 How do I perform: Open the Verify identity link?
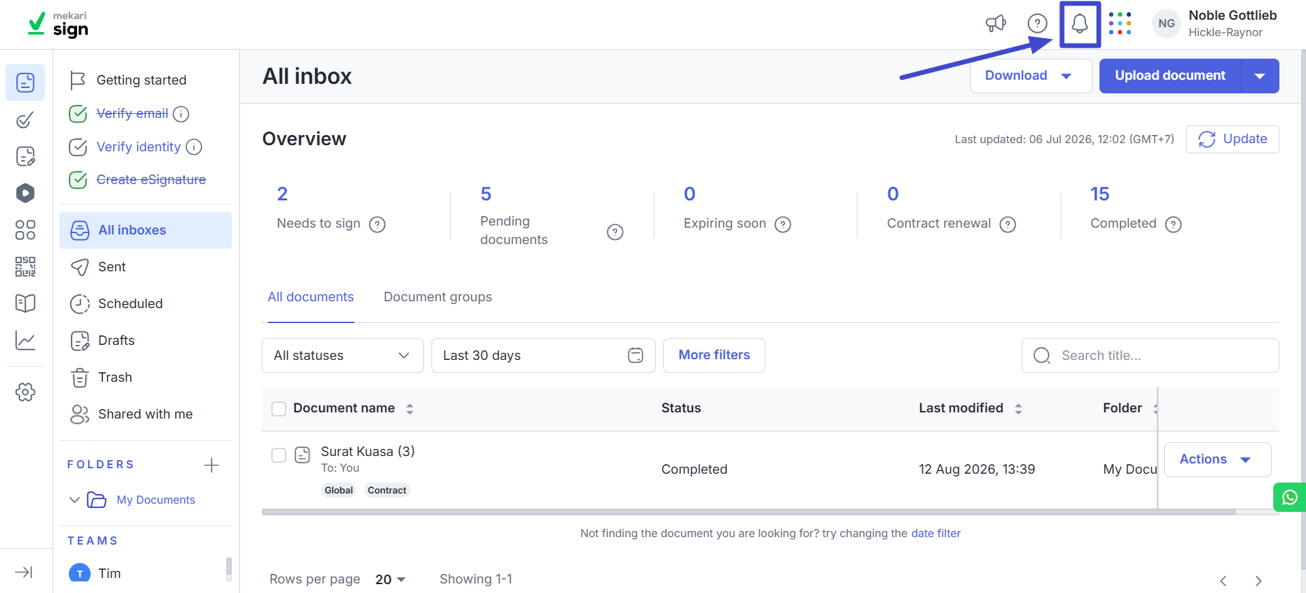(138, 147)
